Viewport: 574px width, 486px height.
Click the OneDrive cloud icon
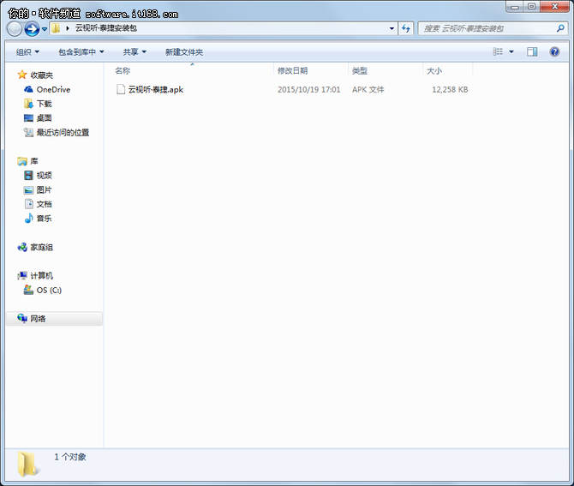[x=28, y=89]
